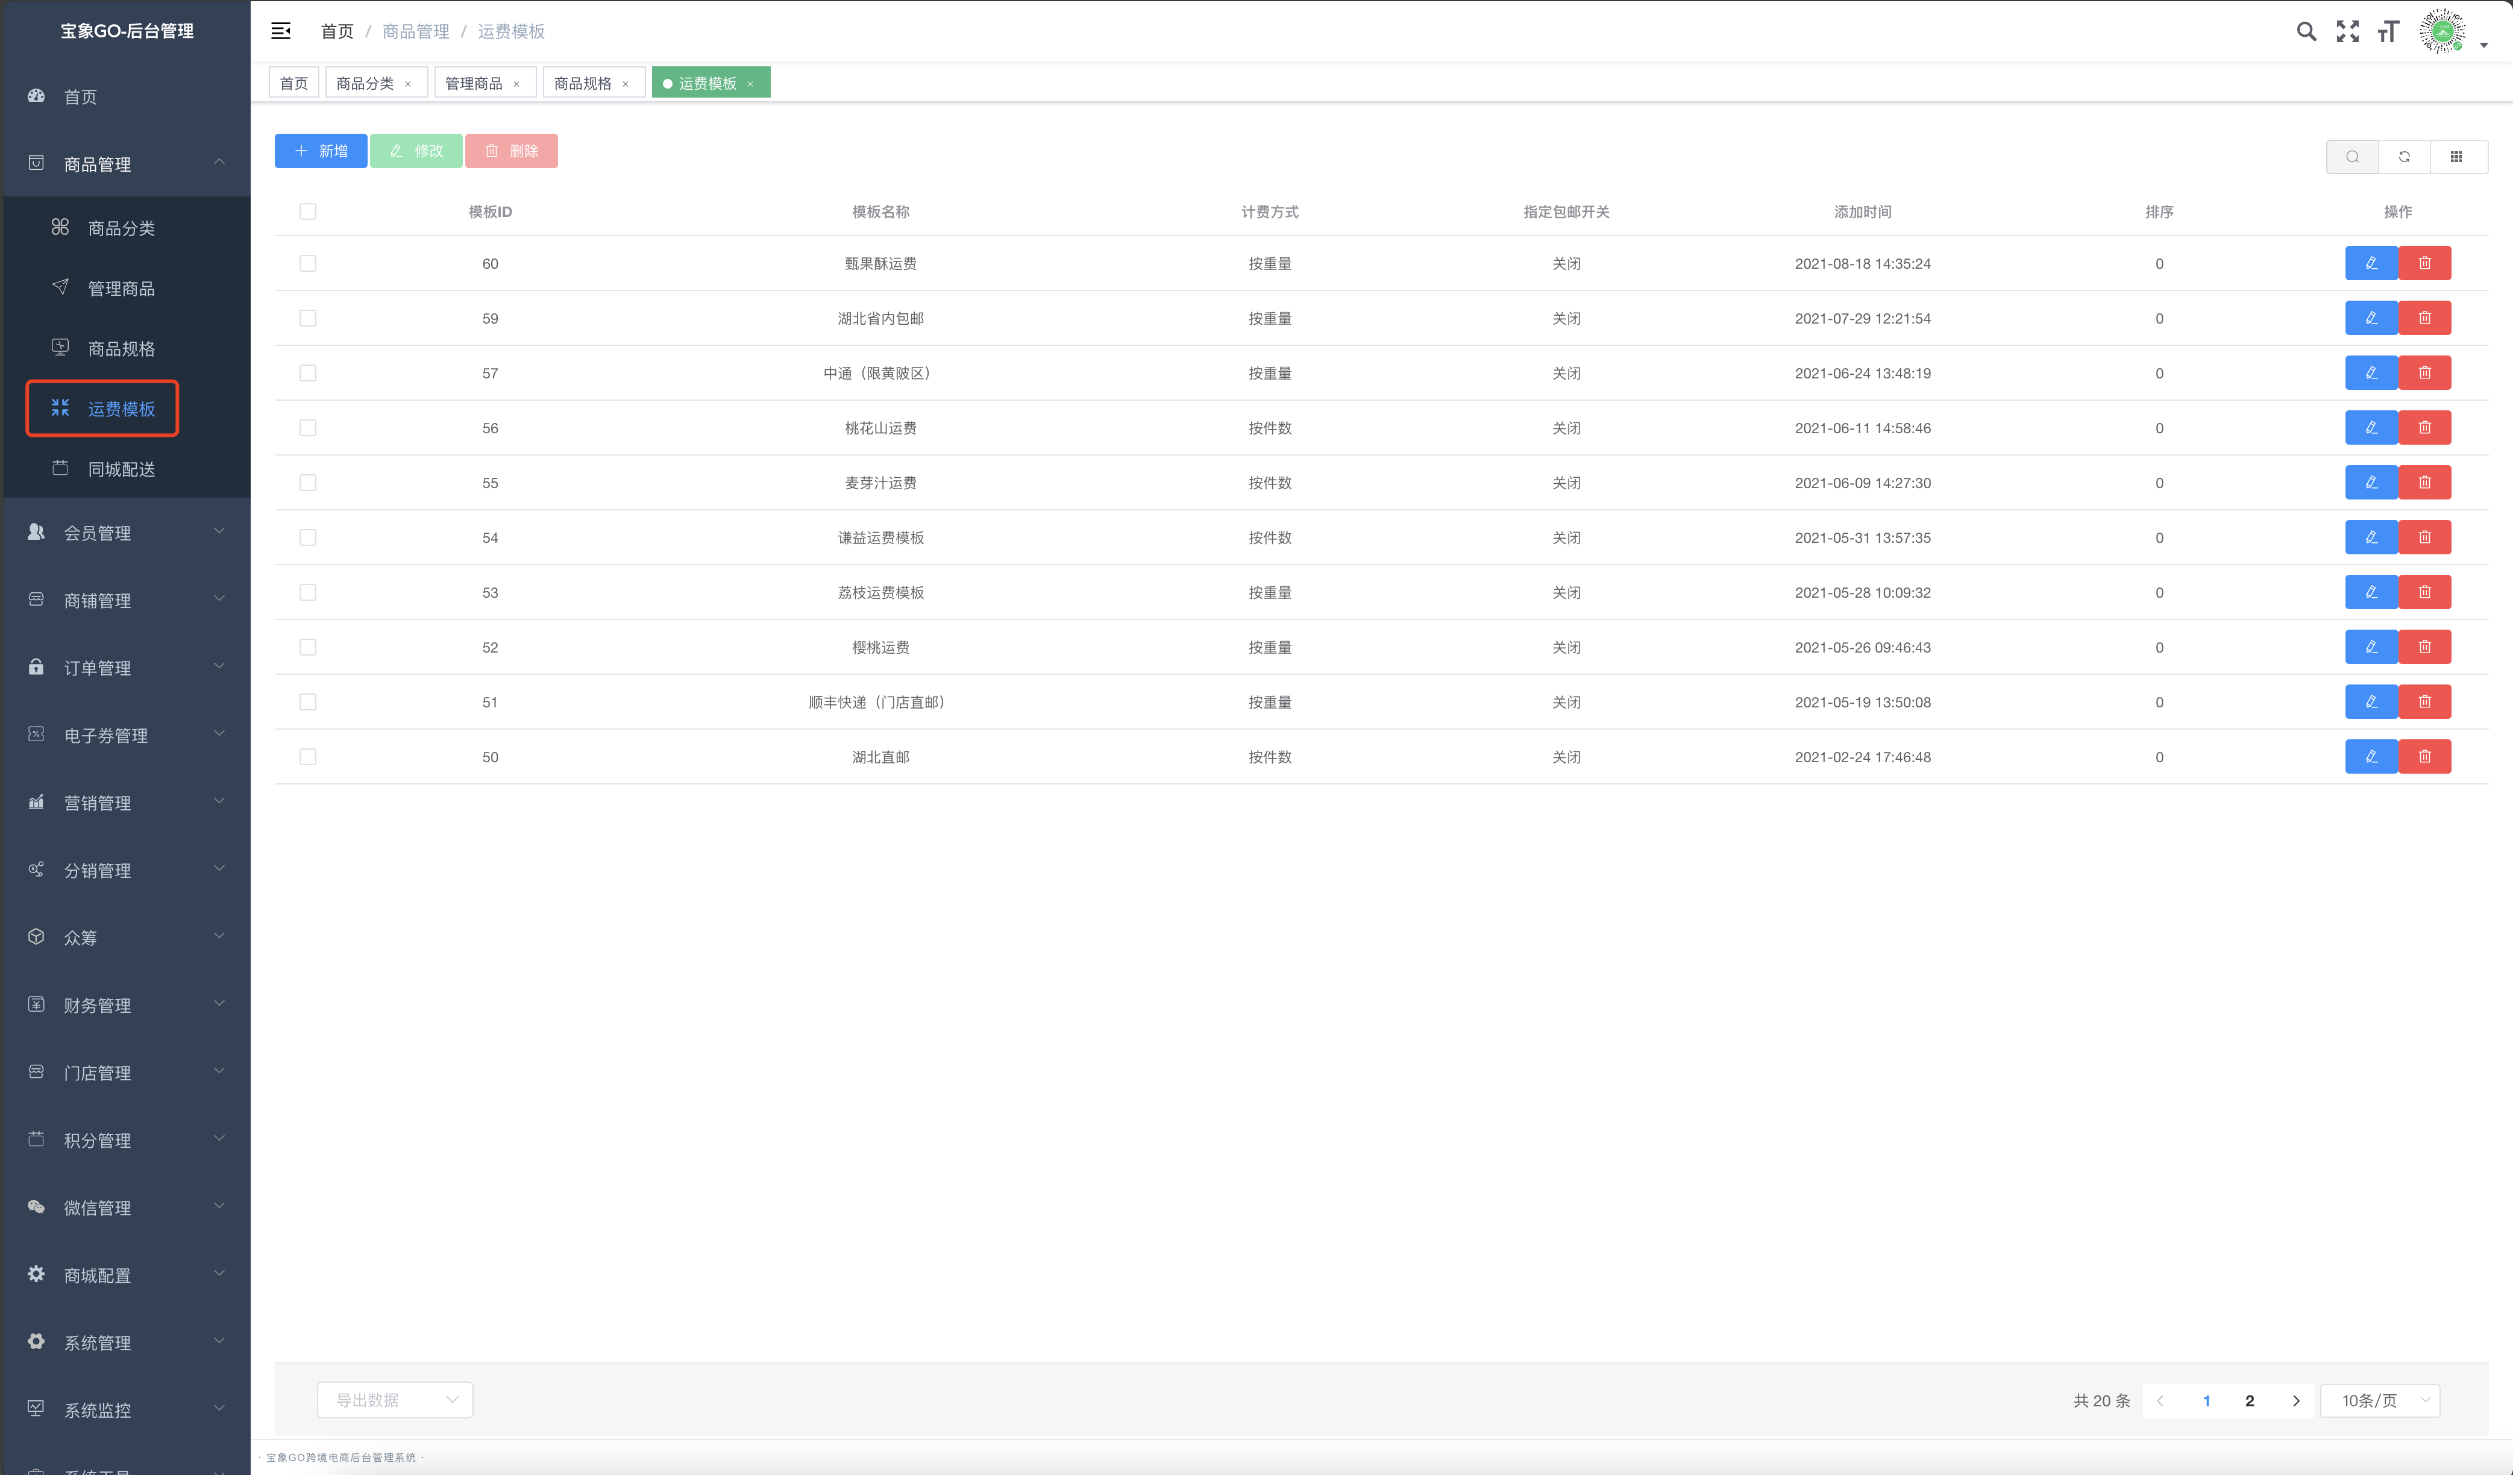The height and width of the screenshot is (1475, 2513).
Task: Open column display grid icon
Action: [x=2456, y=157]
